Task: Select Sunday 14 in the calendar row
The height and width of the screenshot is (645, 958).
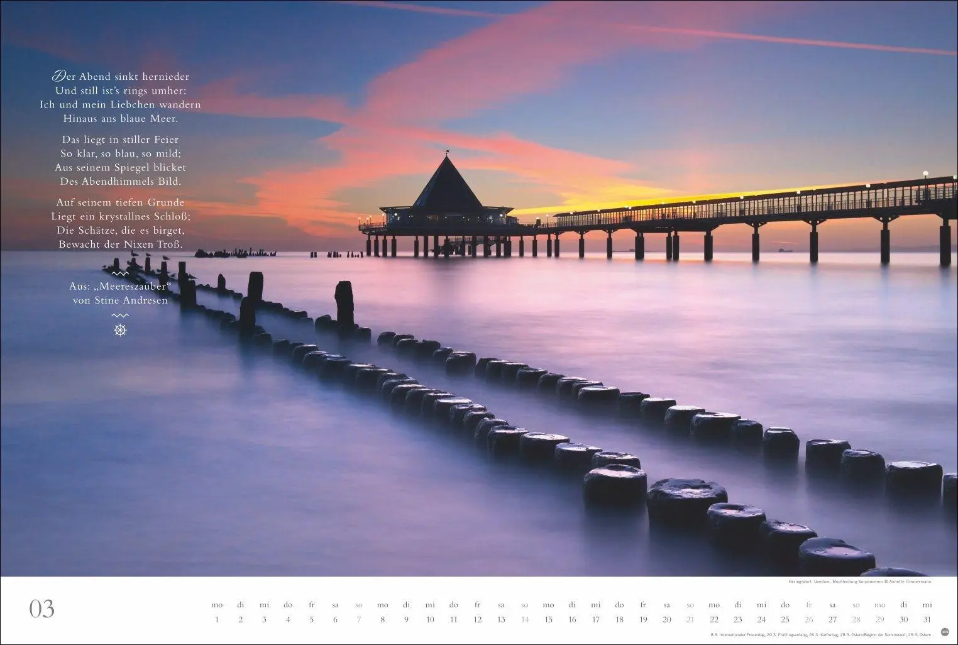Action: (x=524, y=619)
